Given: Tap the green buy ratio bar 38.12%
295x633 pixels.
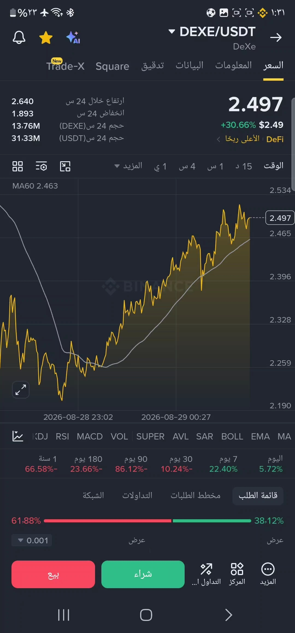Looking at the screenshot, I should [212, 521].
